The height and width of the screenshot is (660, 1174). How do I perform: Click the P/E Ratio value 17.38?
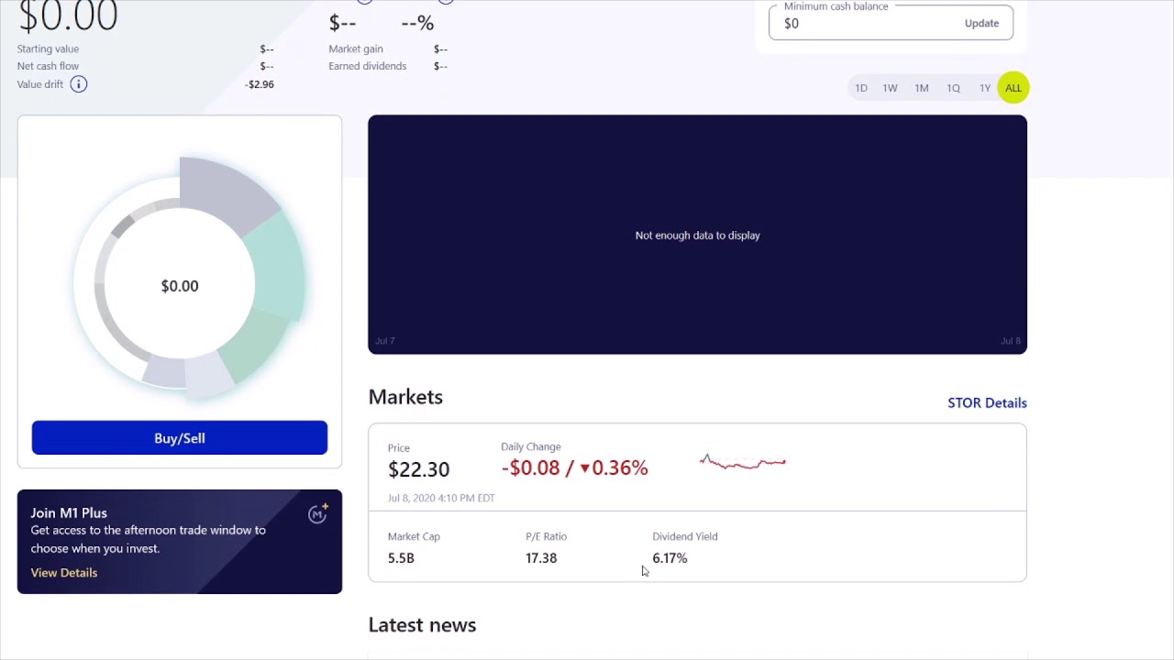[541, 558]
